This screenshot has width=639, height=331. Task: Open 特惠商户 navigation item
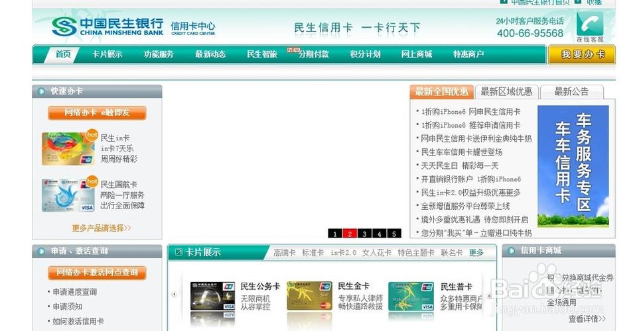pos(468,54)
